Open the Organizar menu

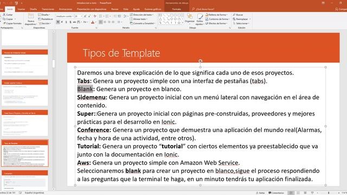tap(190, 19)
